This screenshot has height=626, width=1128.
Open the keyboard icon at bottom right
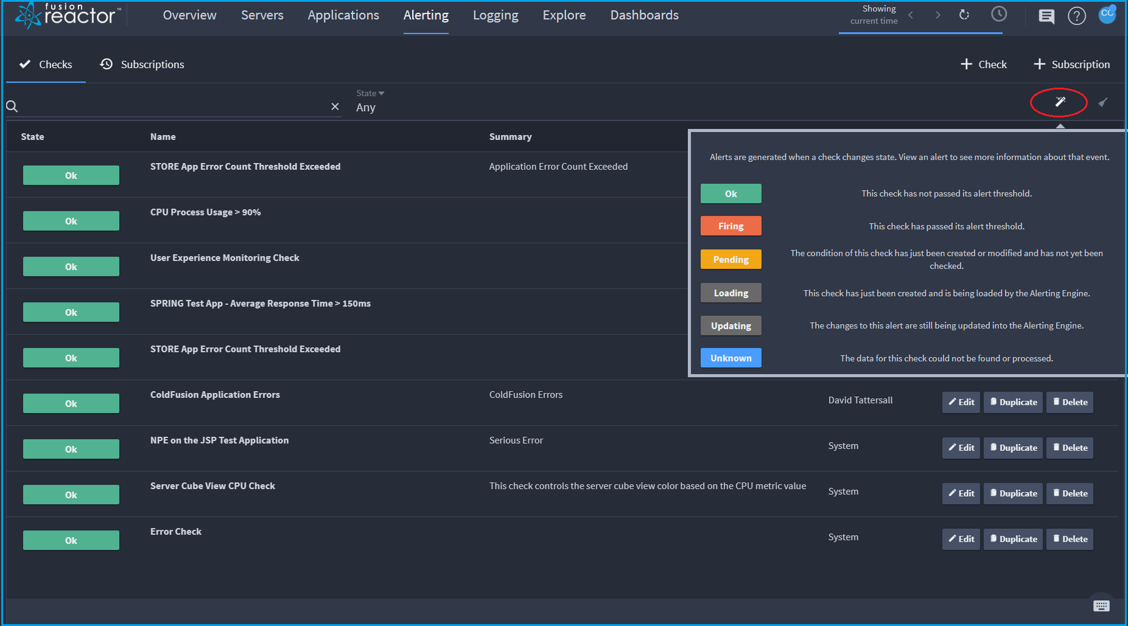[1101, 605]
